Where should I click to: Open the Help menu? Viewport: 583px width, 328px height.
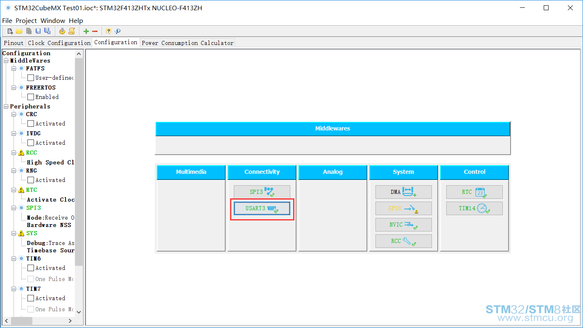tap(76, 20)
